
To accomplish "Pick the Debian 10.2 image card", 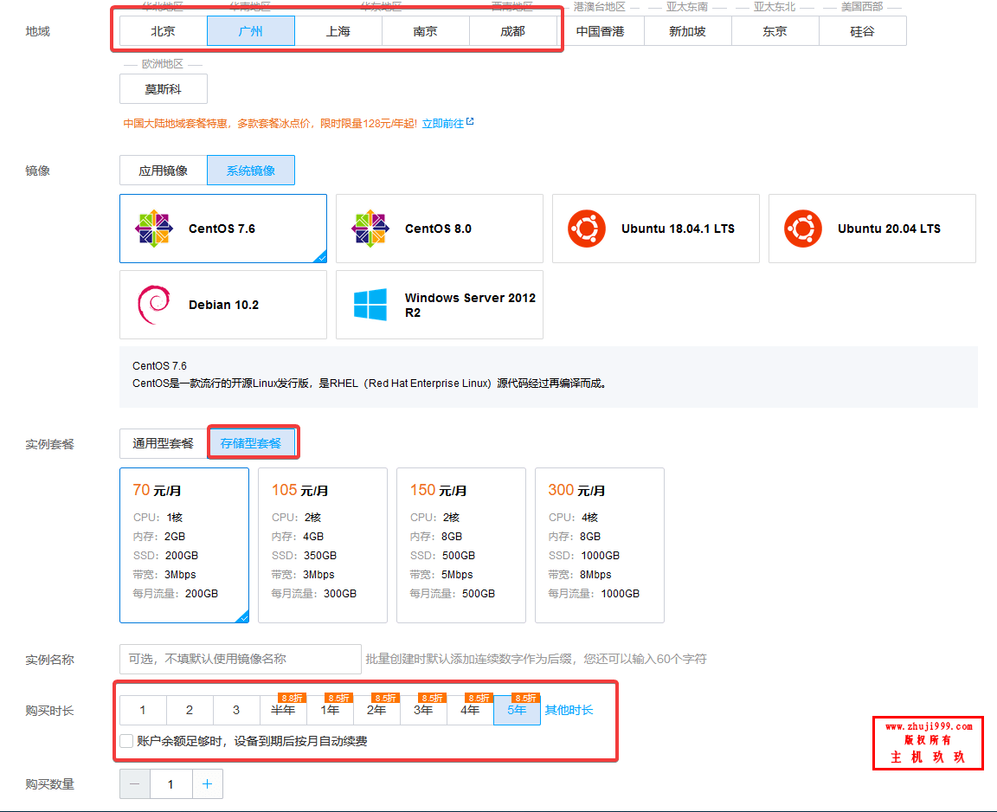I will [x=223, y=305].
